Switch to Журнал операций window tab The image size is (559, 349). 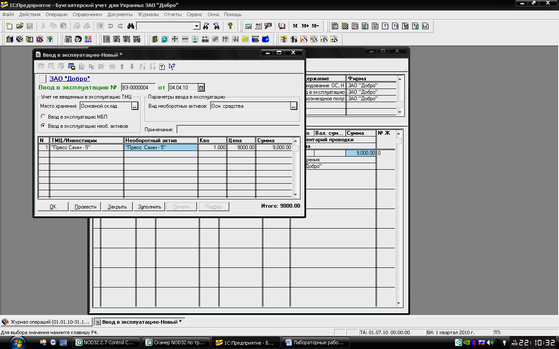coord(47,322)
